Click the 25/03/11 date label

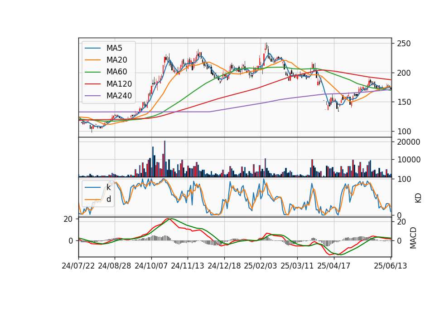pyautogui.click(x=297, y=266)
